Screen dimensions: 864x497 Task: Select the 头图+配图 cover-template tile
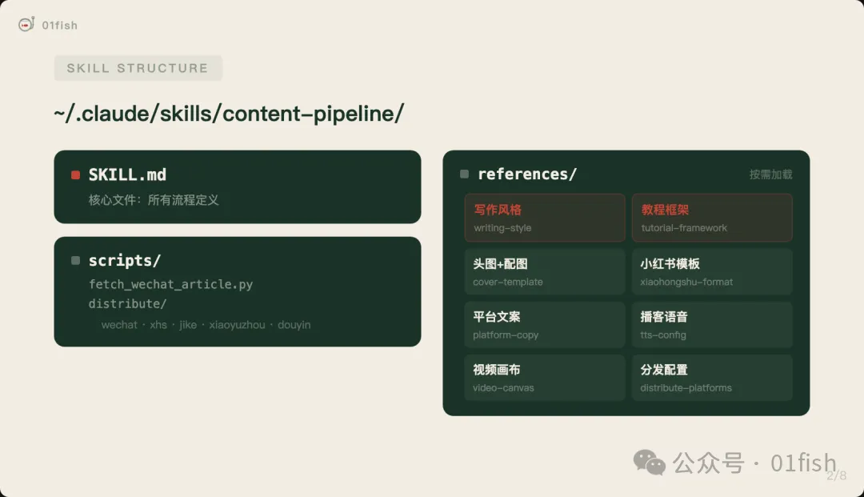(x=544, y=271)
